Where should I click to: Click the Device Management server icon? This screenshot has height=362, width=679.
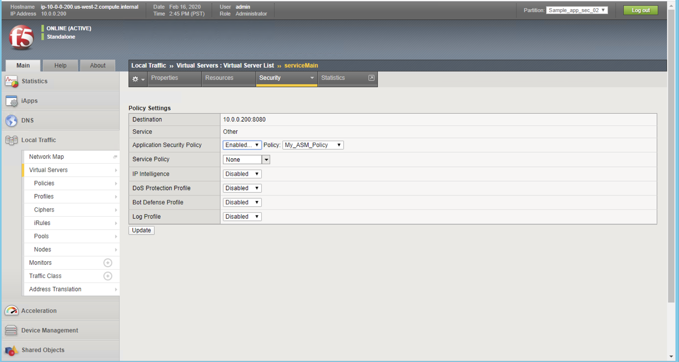(12, 331)
